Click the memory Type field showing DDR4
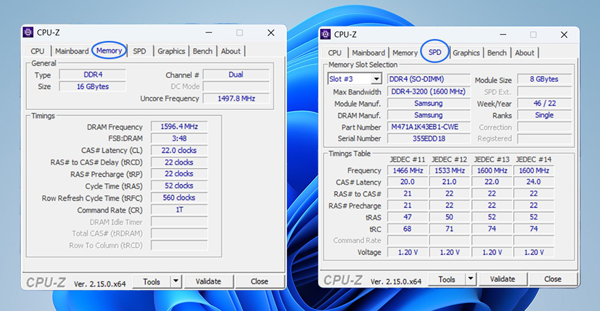 [92, 75]
